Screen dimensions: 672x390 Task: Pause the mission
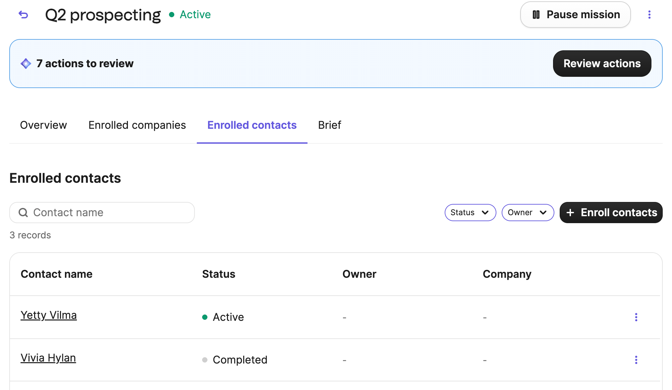(x=575, y=15)
